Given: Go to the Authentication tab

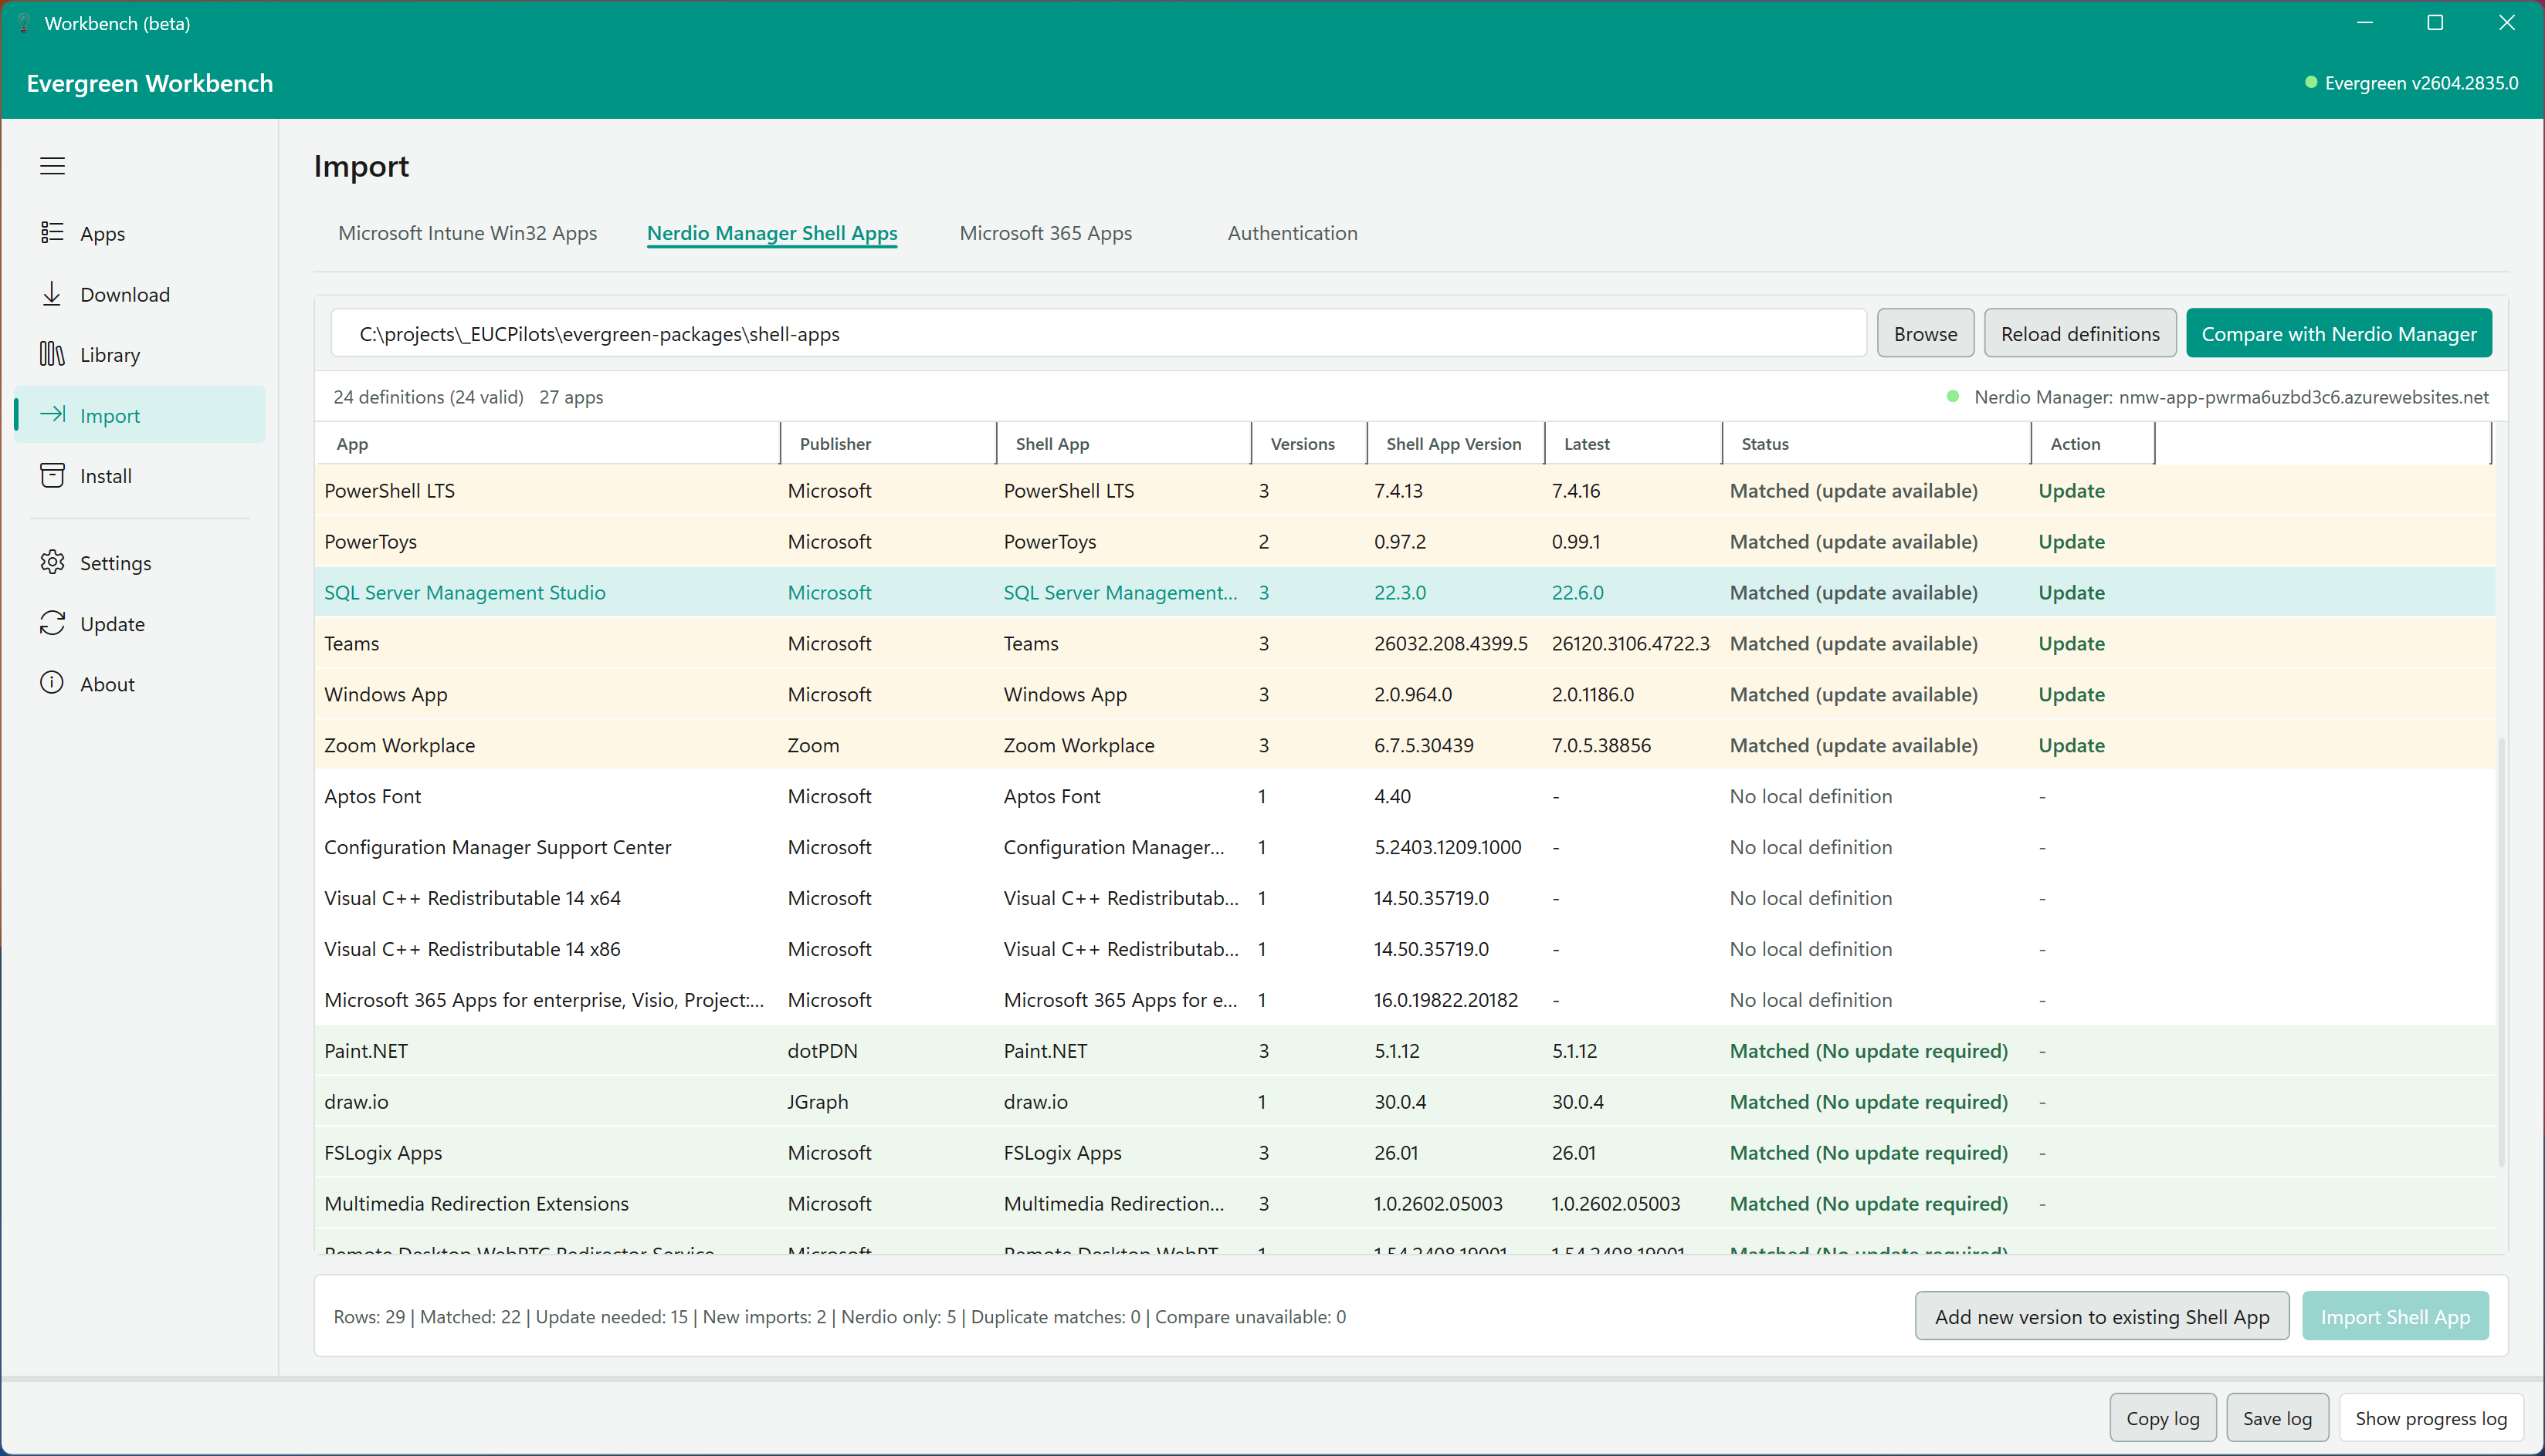Looking at the screenshot, I should (1292, 233).
